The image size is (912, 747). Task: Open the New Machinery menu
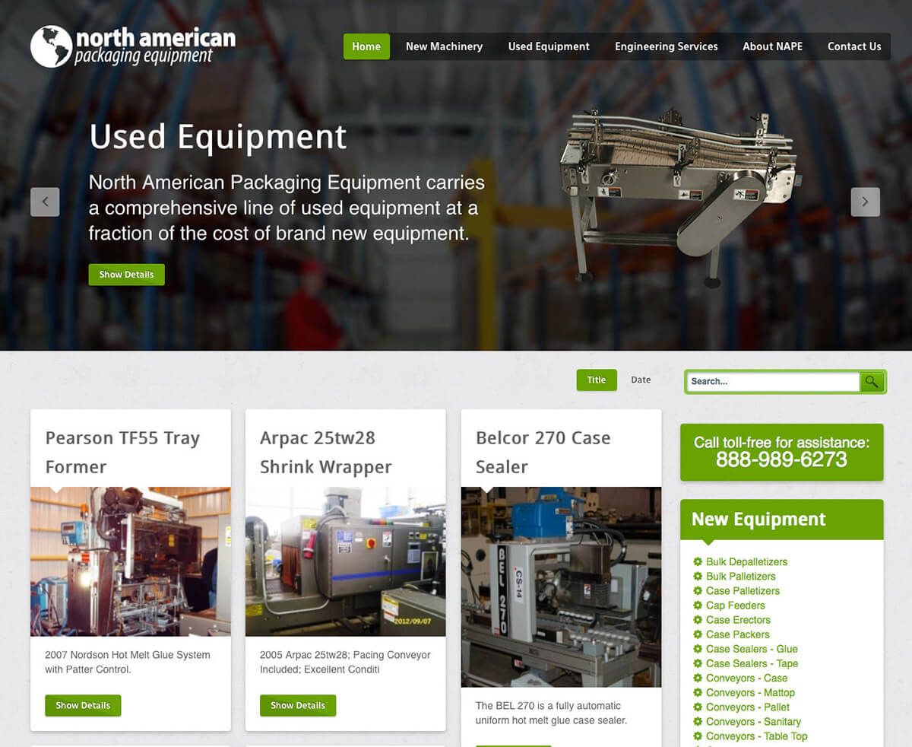pos(444,46)
